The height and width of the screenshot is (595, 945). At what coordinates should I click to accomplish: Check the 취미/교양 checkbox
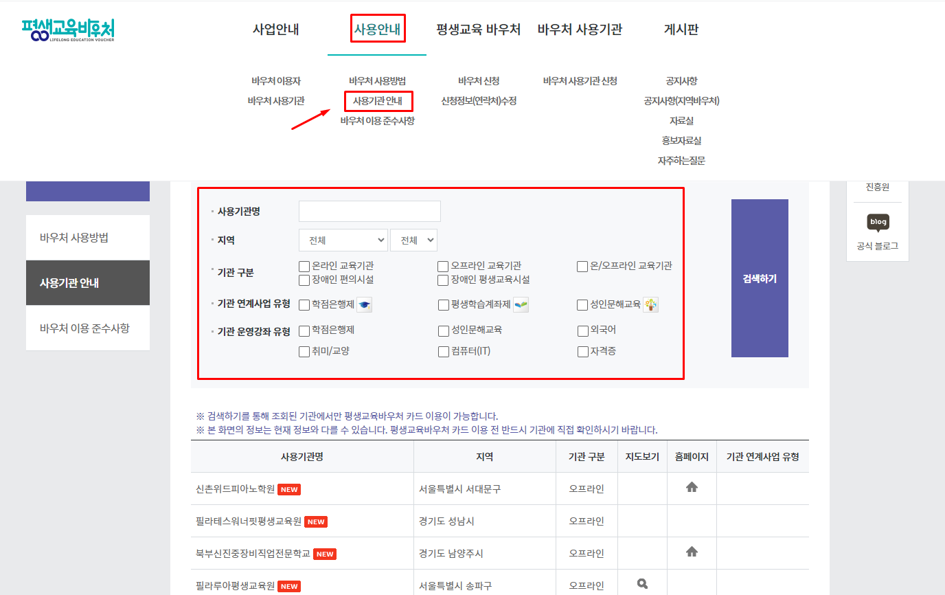[x=304, y=351]
